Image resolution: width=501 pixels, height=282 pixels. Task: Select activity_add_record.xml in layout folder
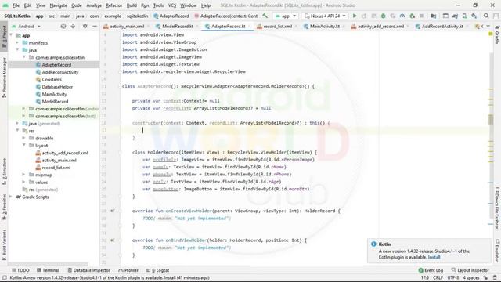pyautogui.click(x=65, y=153)
